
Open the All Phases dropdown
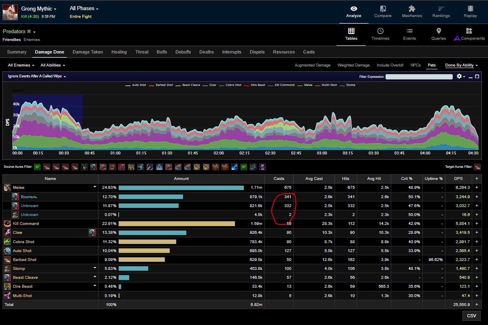pos(84,9)
